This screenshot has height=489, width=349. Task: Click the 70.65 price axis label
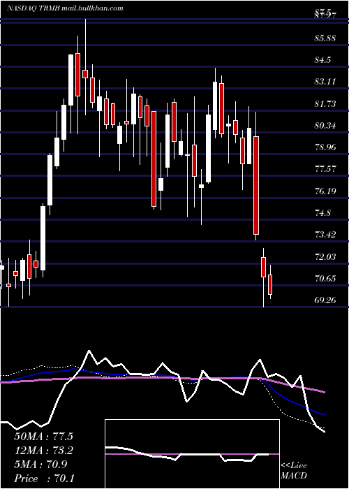point(325,278)
